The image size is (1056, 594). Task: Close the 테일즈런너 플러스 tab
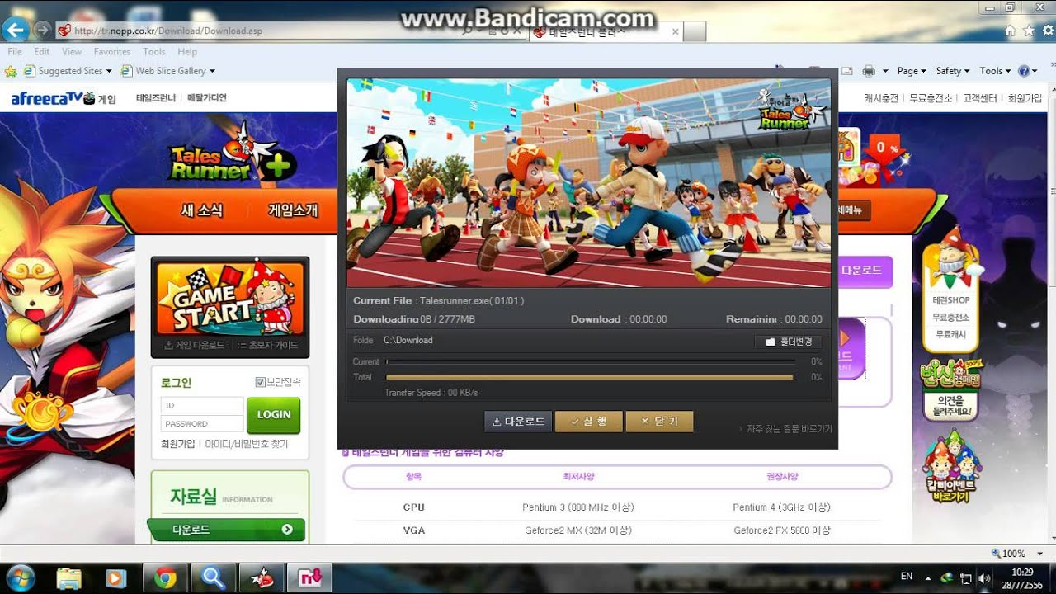pos(676,32)
